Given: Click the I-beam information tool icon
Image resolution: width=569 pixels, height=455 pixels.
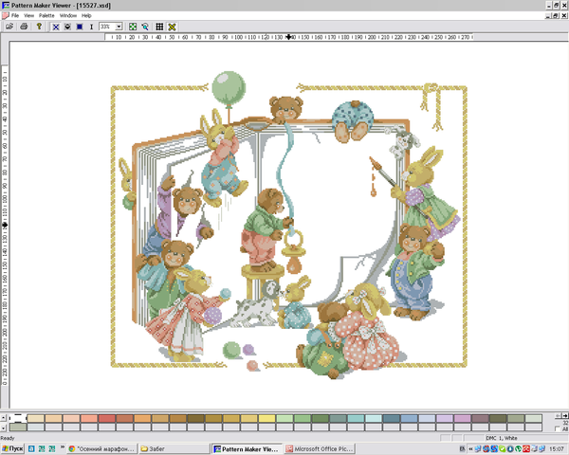Looking at the screenshot, I should [91, 27].
